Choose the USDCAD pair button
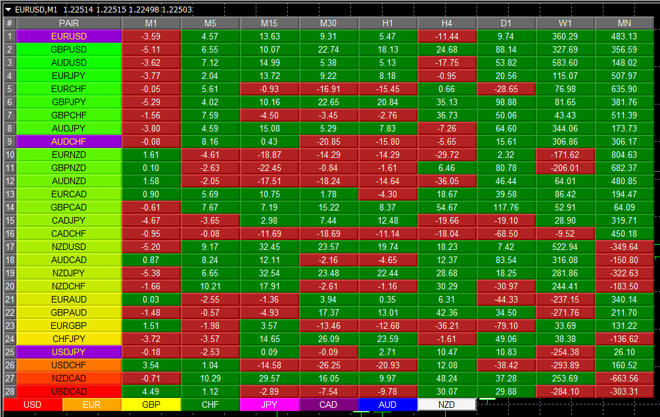The width and height of the screenshot is (660, 417). (69, 391)
